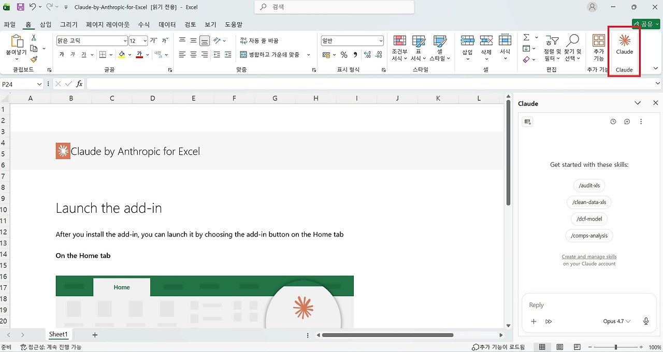This screenshot has height=352, width=663.
Task: Open borders dropdown arrow
Action: tap(112, 54)
